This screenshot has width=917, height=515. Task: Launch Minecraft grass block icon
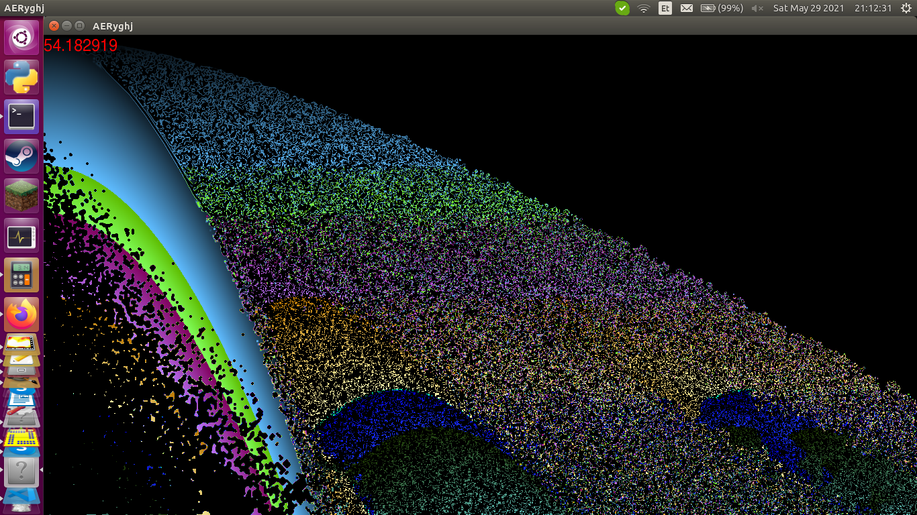pyautogui.click(x=21, y=196)
